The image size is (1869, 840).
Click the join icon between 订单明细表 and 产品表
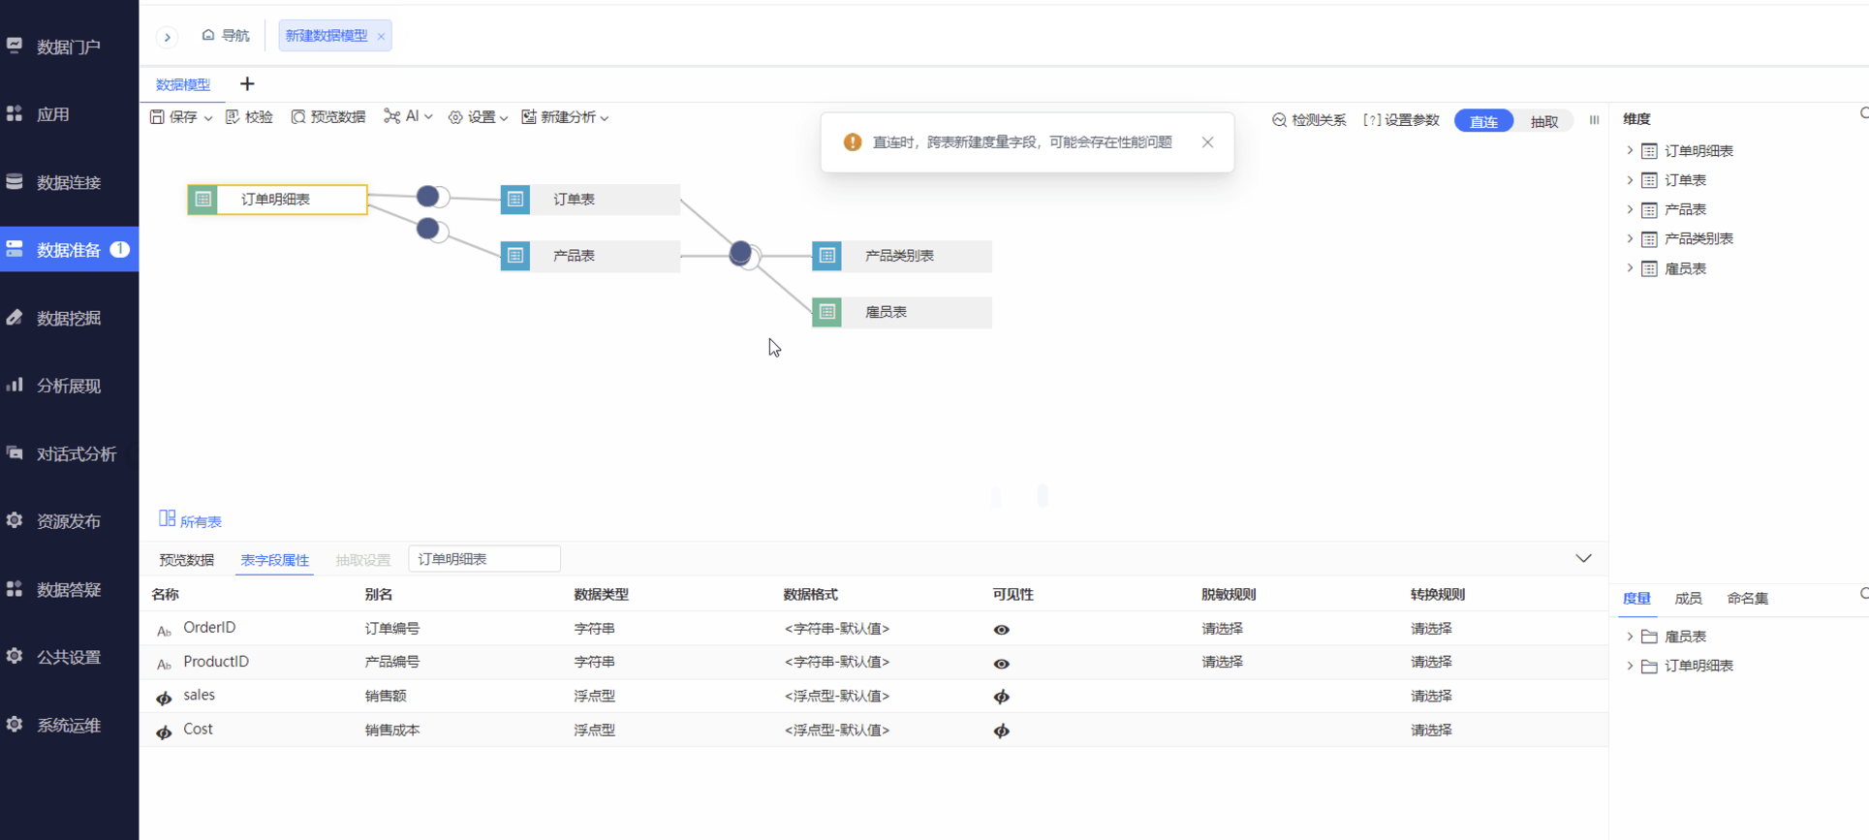431,230
